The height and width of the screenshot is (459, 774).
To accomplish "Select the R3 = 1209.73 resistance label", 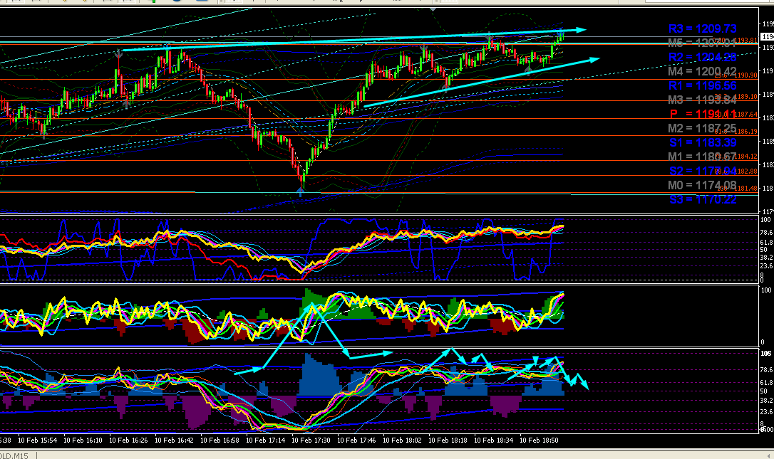I will point(703,28).
